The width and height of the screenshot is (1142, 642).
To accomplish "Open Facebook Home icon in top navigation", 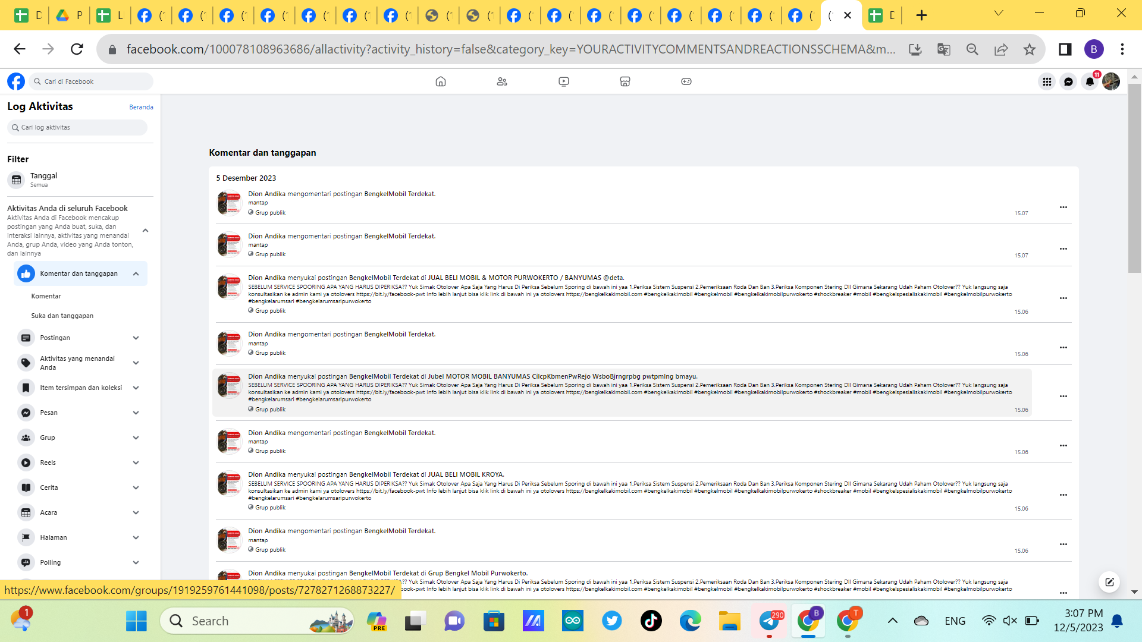I will tap(441, 81).
